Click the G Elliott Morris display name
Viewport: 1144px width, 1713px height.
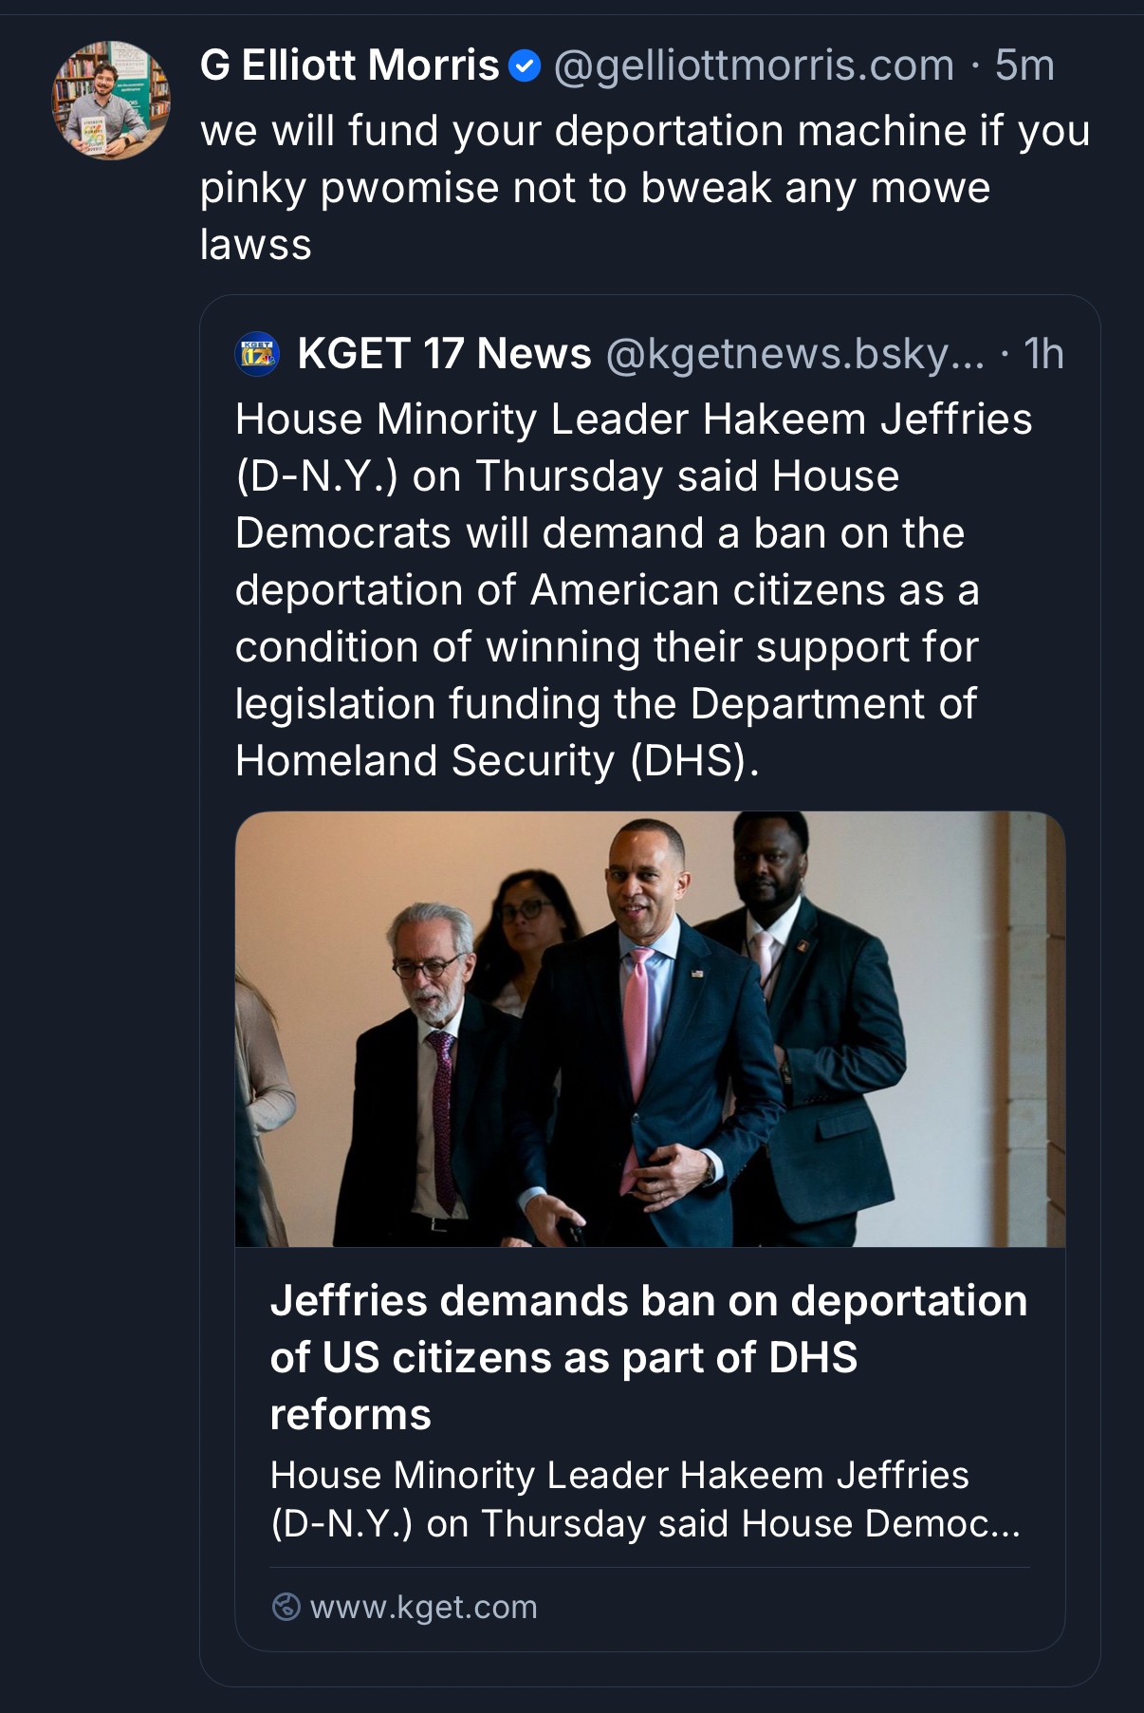(349, 65)
